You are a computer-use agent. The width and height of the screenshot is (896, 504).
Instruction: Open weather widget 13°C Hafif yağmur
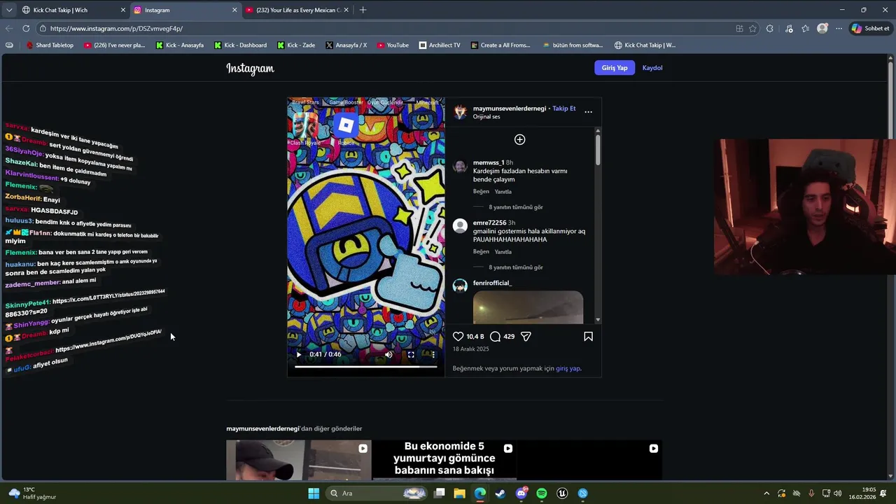[x=31, y=493]
